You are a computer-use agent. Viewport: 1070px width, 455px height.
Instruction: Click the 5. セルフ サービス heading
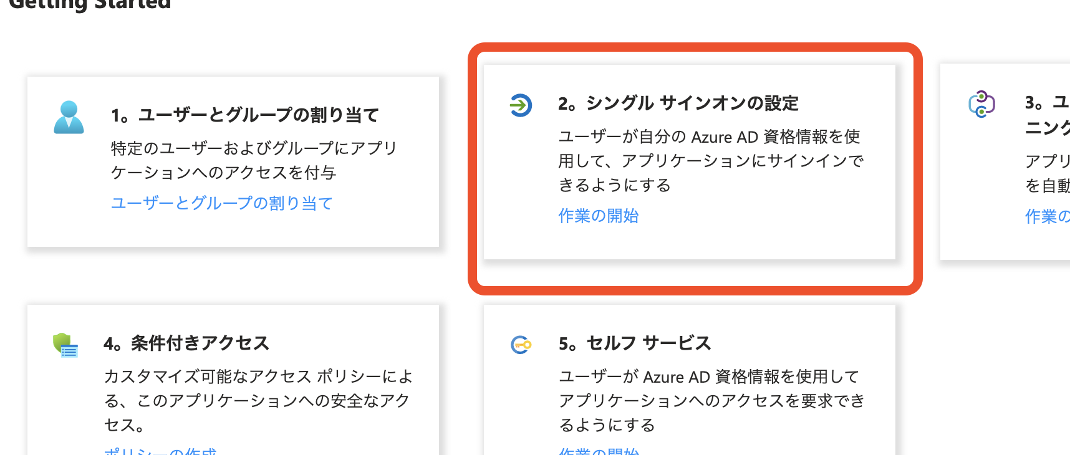click(634, 343)
